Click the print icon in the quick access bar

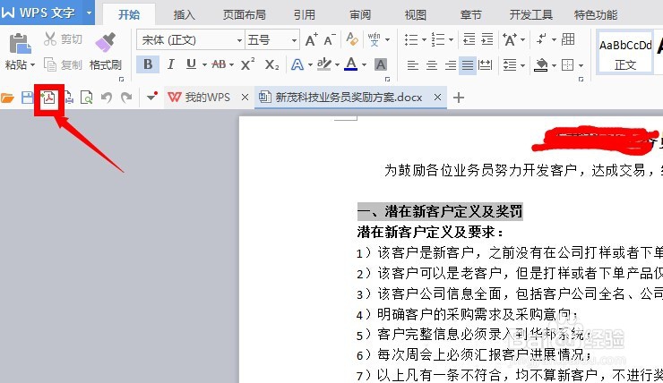click(69, 98)
